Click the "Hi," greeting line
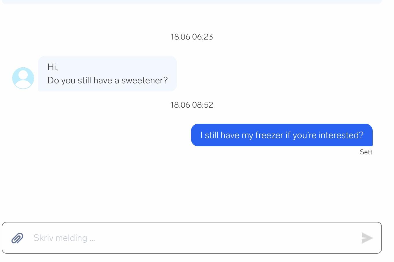This screenshot has height=262, width=394. coord(53,67)
